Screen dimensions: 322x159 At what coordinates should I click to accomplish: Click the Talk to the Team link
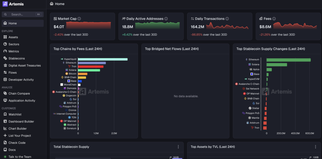(20, 157)
